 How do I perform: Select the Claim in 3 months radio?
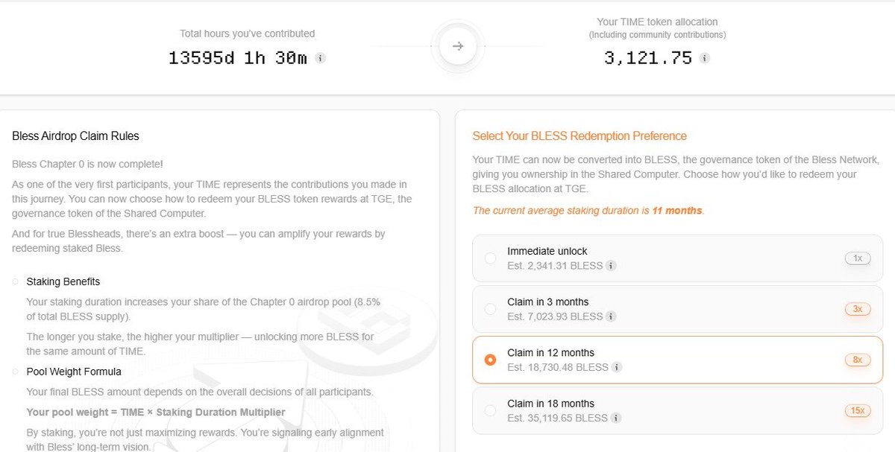tap(490, 309)
